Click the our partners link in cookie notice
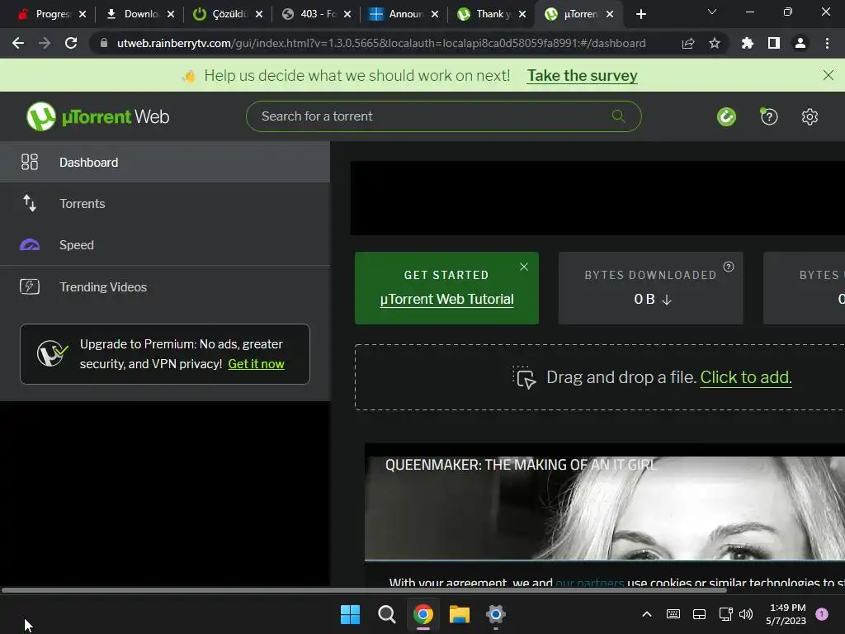 589,582
